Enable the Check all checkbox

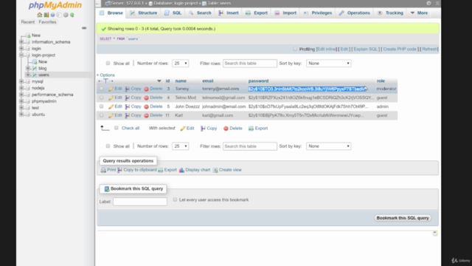[x=117, y=128]
